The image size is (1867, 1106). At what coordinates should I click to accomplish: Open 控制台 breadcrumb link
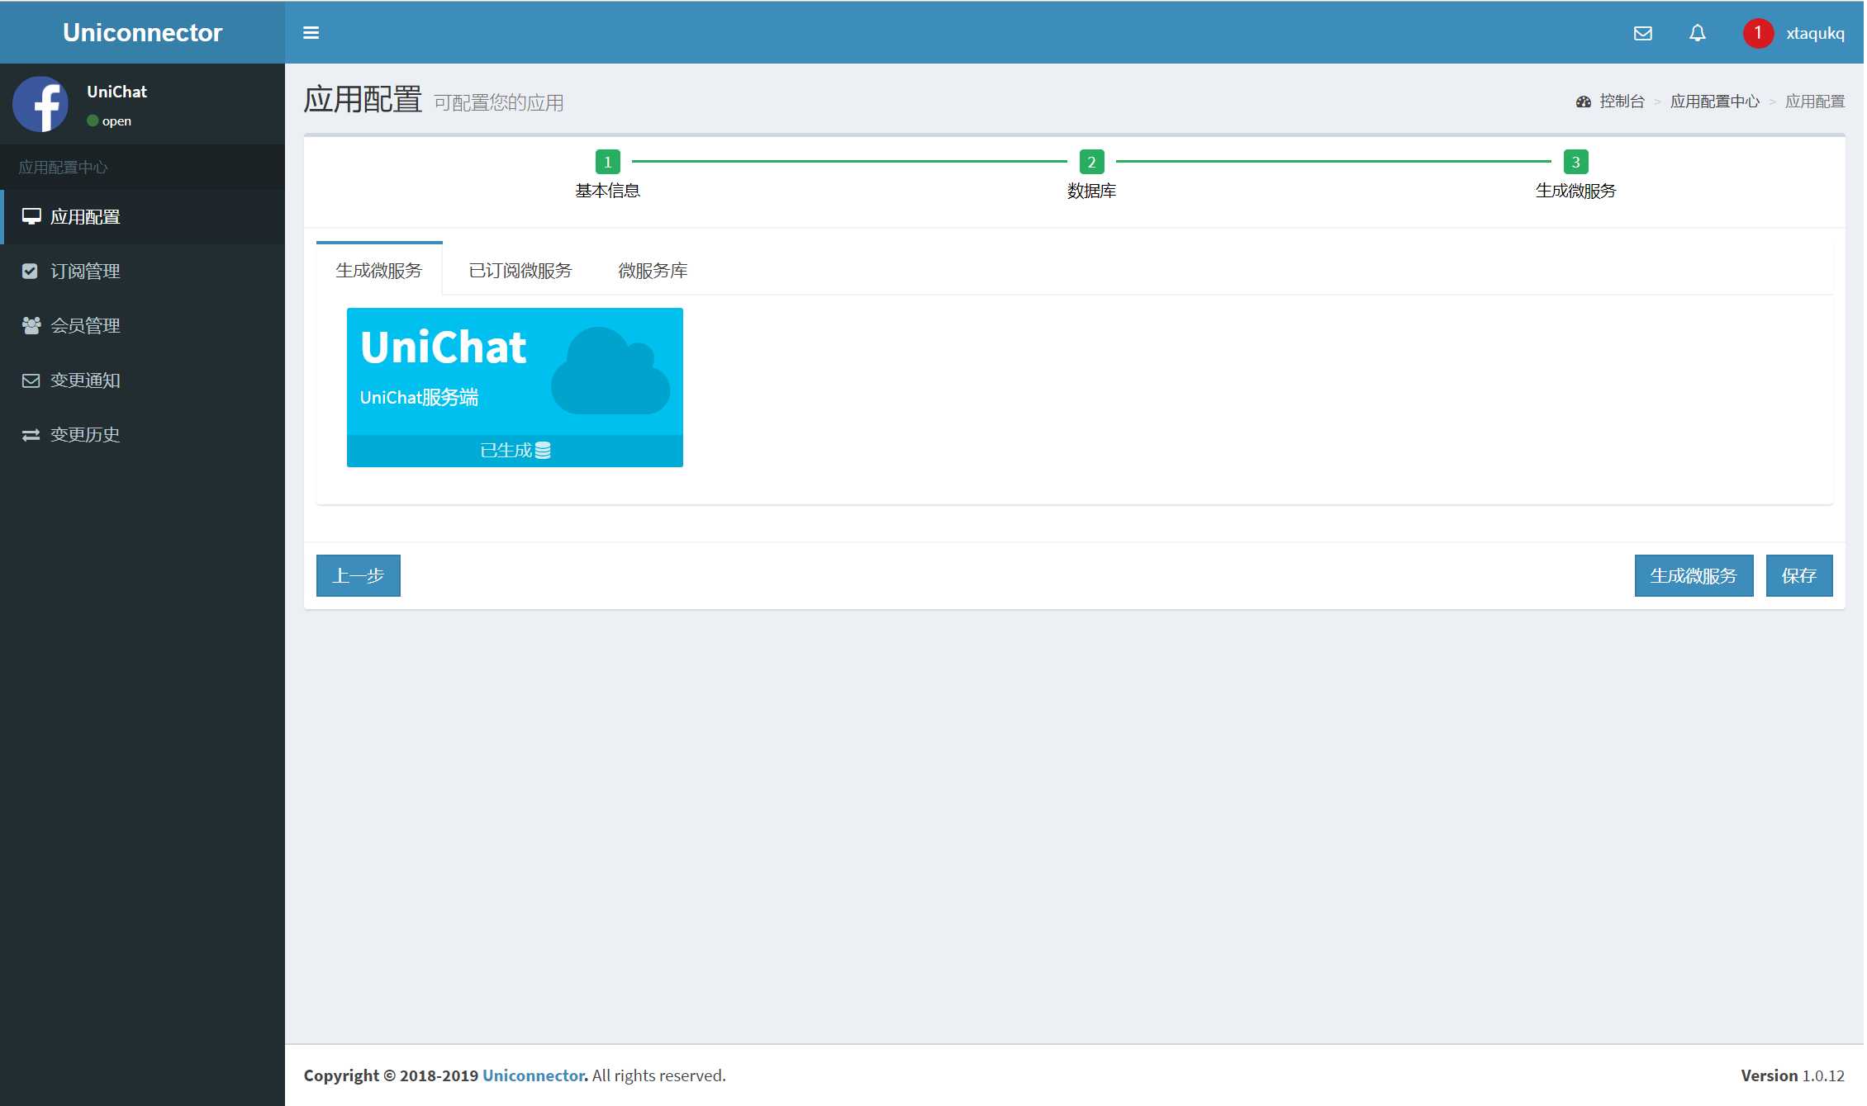(1622, 102)
